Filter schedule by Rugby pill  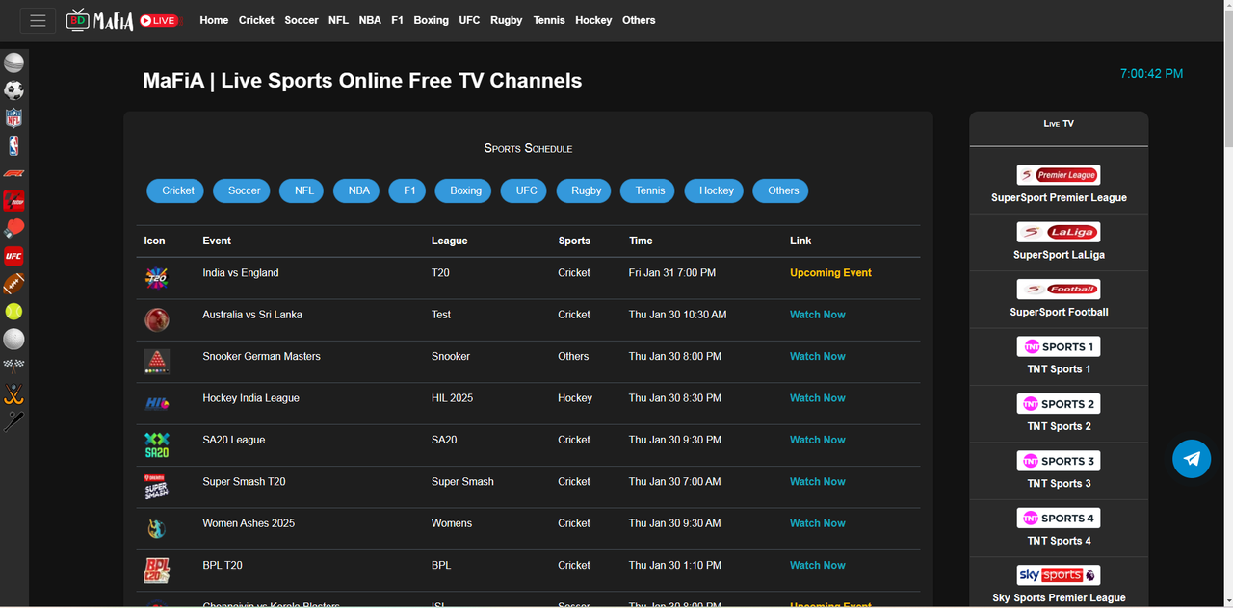pos(586,190)
